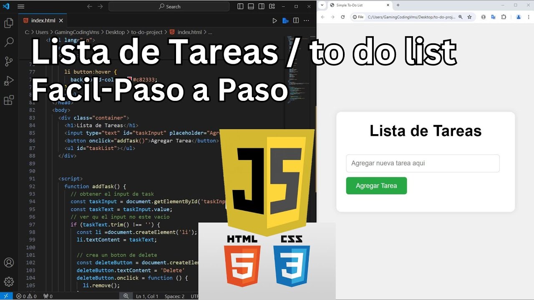Toggle the primary side bar layout icon
This screenshot has height=300, width=534.
coord(240,6)
